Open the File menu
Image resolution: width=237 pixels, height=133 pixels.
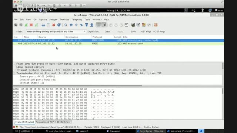[16, 20]
